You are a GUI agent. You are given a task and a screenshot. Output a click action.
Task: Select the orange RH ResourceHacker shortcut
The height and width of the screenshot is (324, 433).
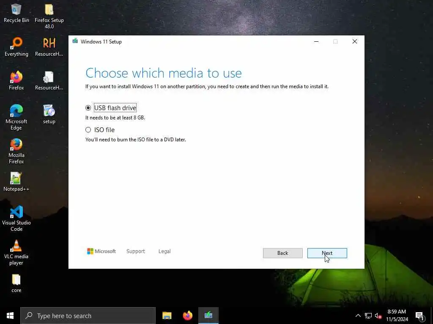49,47
